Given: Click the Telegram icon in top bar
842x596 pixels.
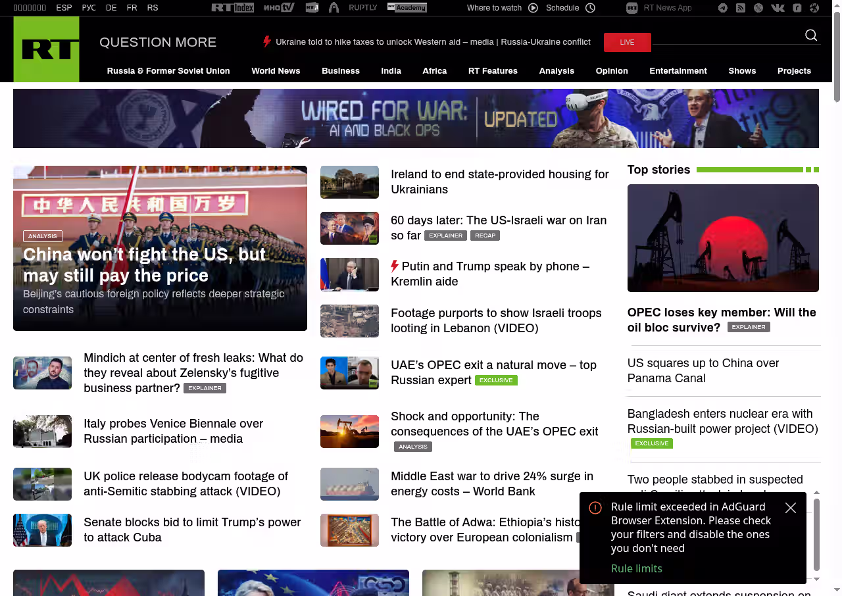Looking at the screenshot, I should tap(723, 8).
